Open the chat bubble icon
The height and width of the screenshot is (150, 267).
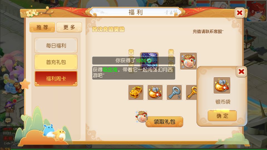8,120
